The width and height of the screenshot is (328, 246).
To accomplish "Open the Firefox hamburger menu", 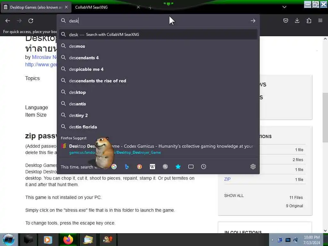I will pyautogui.click(x=320, y=20).
